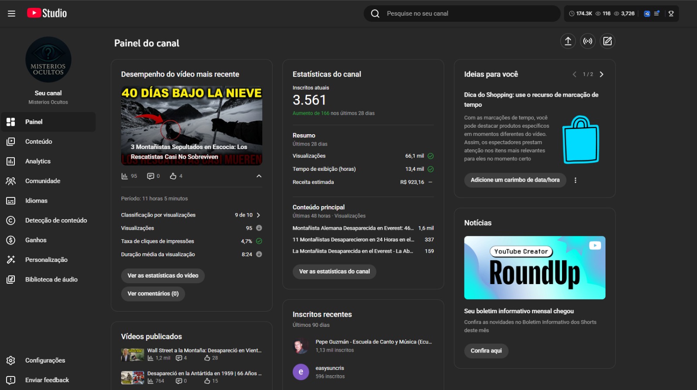Go to previous idea card
This screenshot has width=697, height=390.
tap(574, 75)
